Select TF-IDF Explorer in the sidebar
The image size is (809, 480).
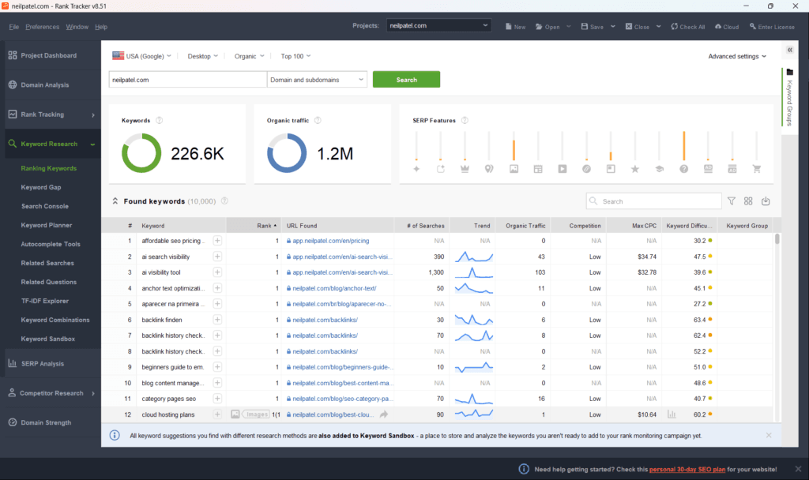point(45,301)
